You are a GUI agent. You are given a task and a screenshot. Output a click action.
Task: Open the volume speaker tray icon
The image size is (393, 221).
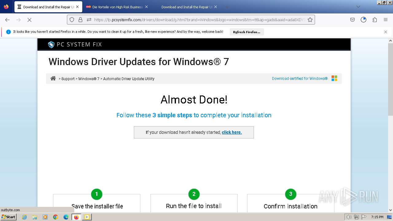[349, 217]
